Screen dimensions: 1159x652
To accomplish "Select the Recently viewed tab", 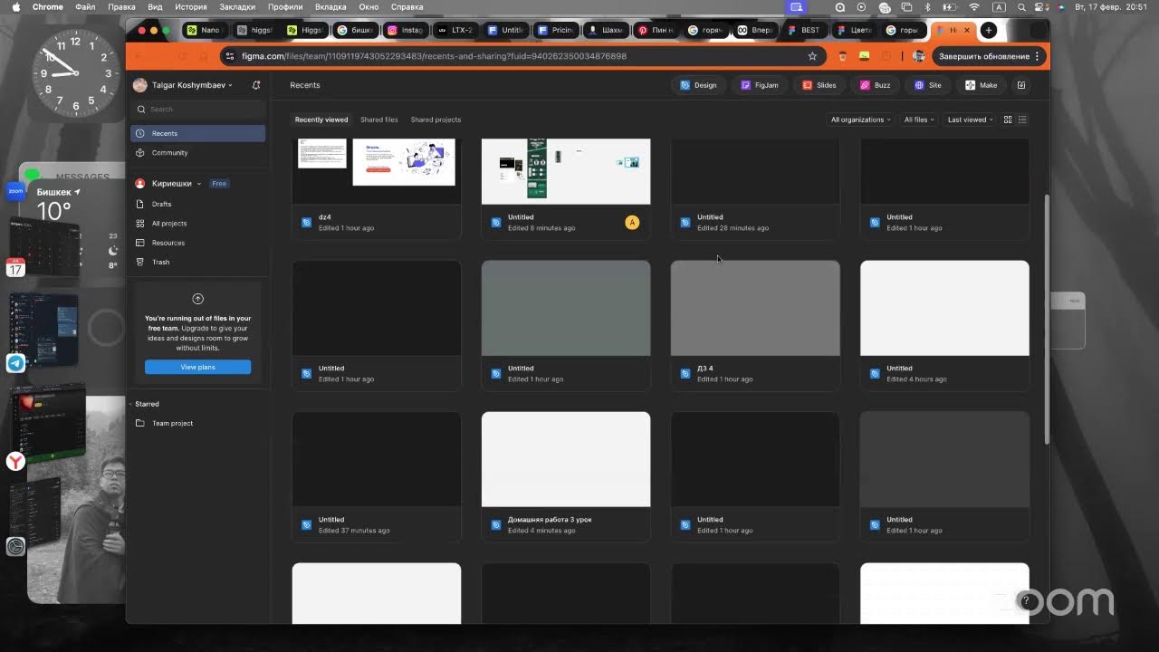I will pyautogui.click(x=321, y=120).
